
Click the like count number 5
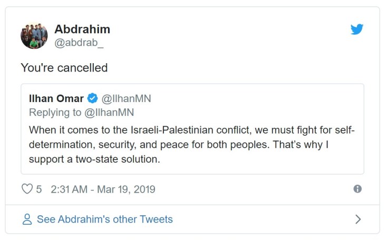39,189
